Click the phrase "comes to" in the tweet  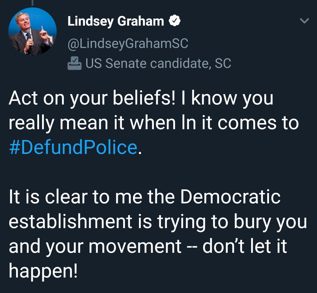pyautogui.click(x=258, y=123)
